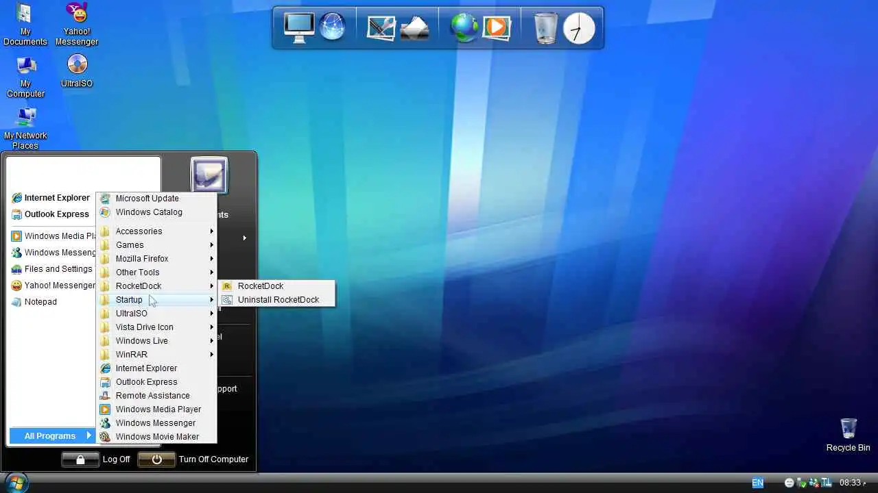Open Windows Media Player in All Programs list
The image size is (878, 493).
click(156, 409)
